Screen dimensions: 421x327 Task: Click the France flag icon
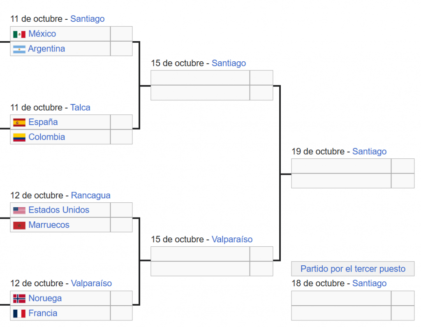[19, 313]
